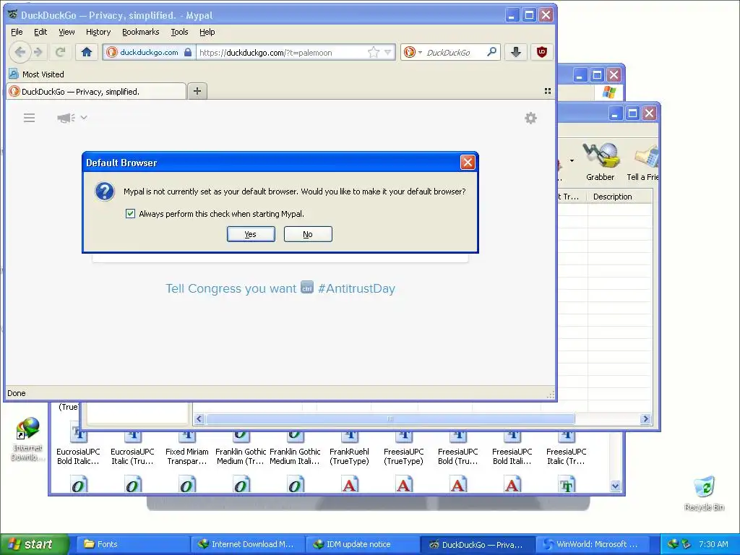Open Tell Congress you want #AntitrustDay link
This screenshot has width=740, height=555.
280,288
